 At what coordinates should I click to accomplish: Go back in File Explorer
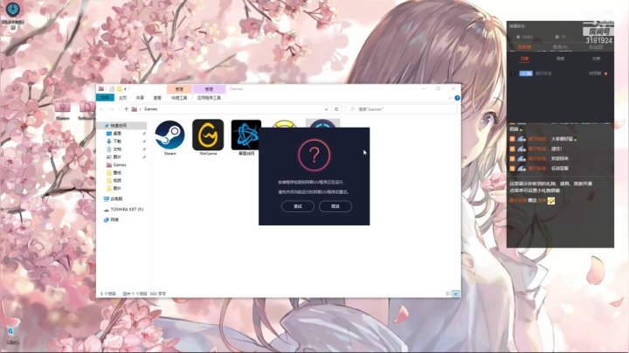pyautogui.click(x=102, y=109)
